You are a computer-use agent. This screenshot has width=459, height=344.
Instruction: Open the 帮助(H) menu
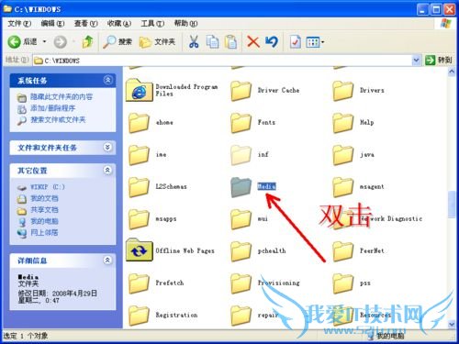(185, 23)
